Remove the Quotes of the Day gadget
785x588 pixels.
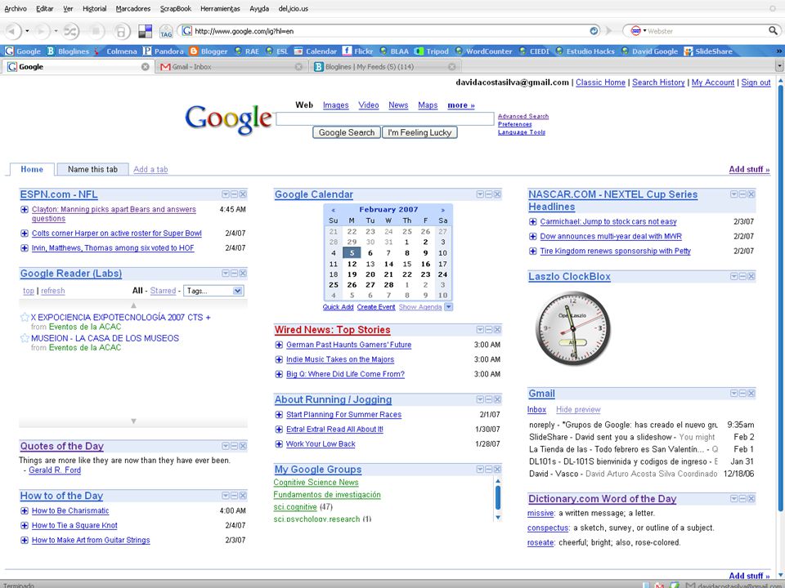(243, 446)
